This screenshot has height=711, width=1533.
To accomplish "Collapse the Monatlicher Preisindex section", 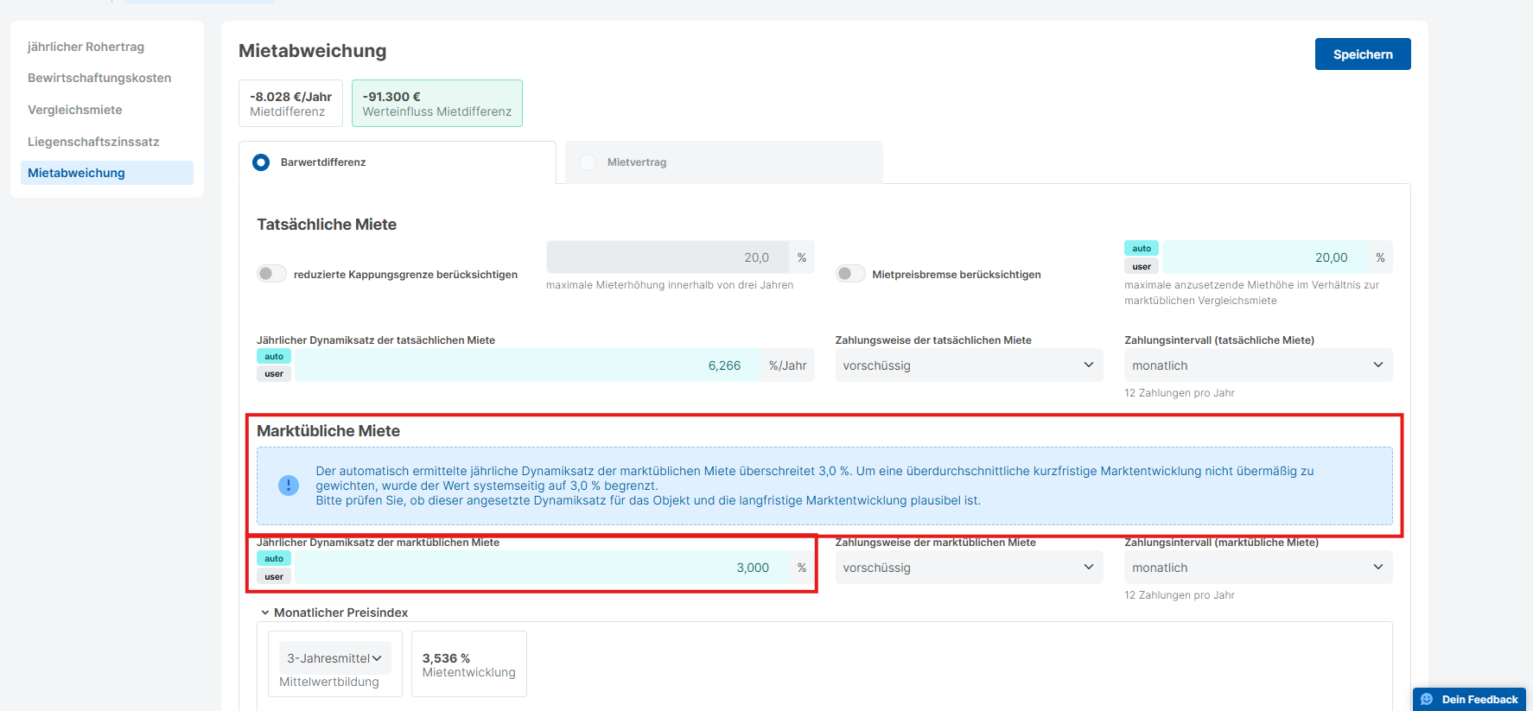I will click(265, 613).
